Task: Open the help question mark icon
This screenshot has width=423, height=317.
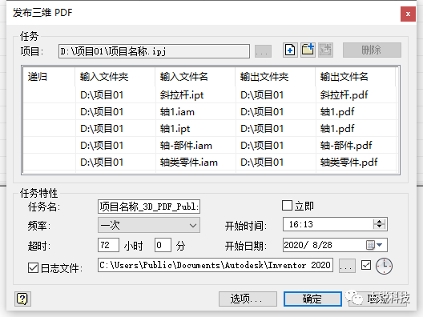Action: (22, 299)
